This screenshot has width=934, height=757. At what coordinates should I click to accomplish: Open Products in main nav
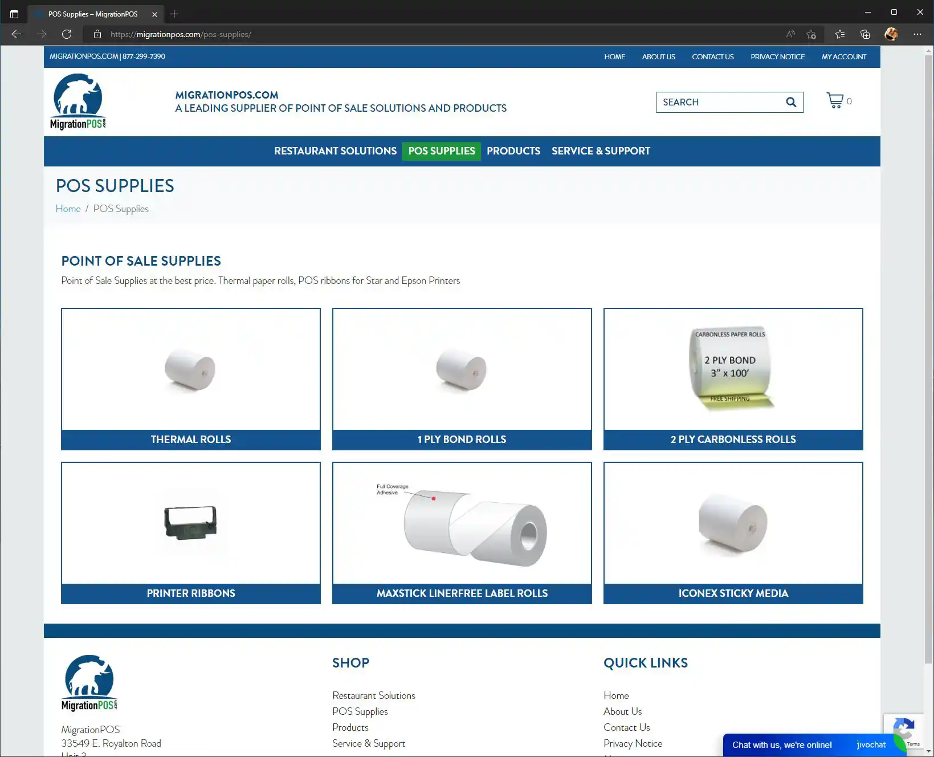coord(513,151)
